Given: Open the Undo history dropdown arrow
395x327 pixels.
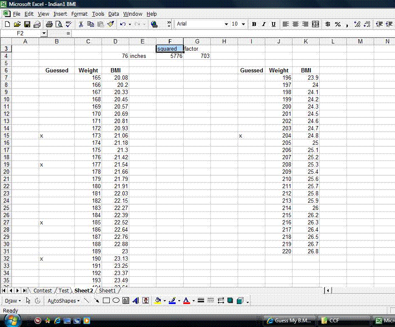Looking at the screenshot, I should 130,24.
